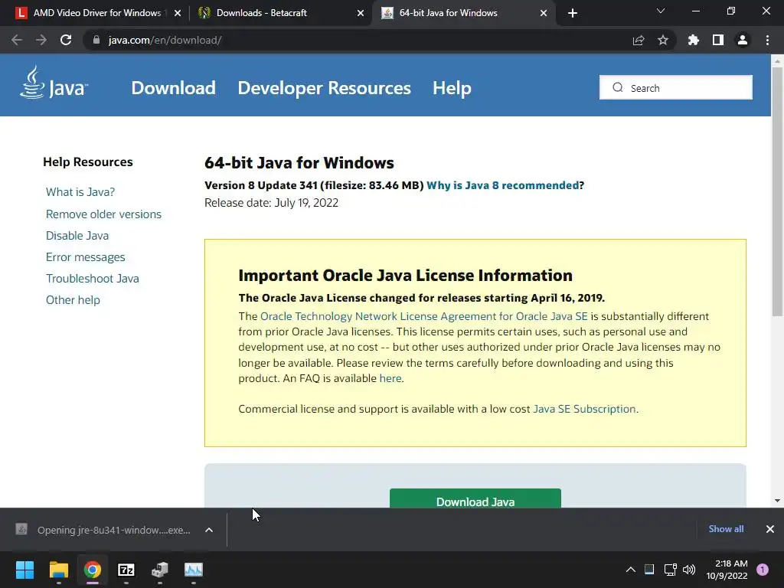Open 'Why is Java 8 recommended' link
Image resolution: width=784 pixels, height=588 pixels.
[x=502, y=185]
